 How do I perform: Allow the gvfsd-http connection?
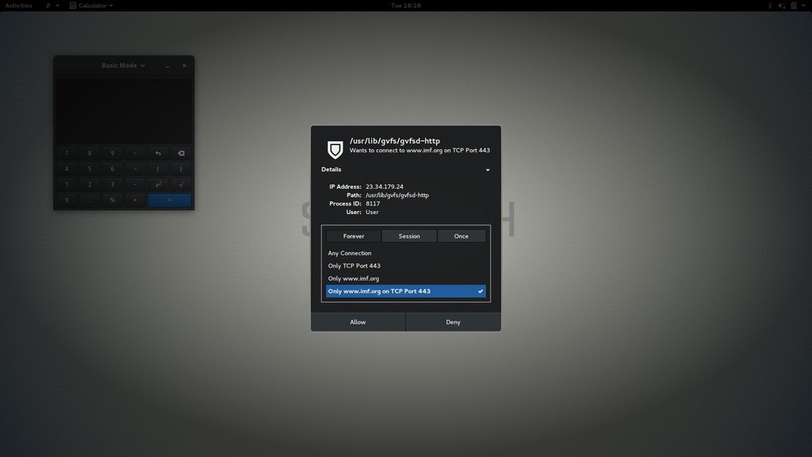pyautogui.click(x=358, y=321)
